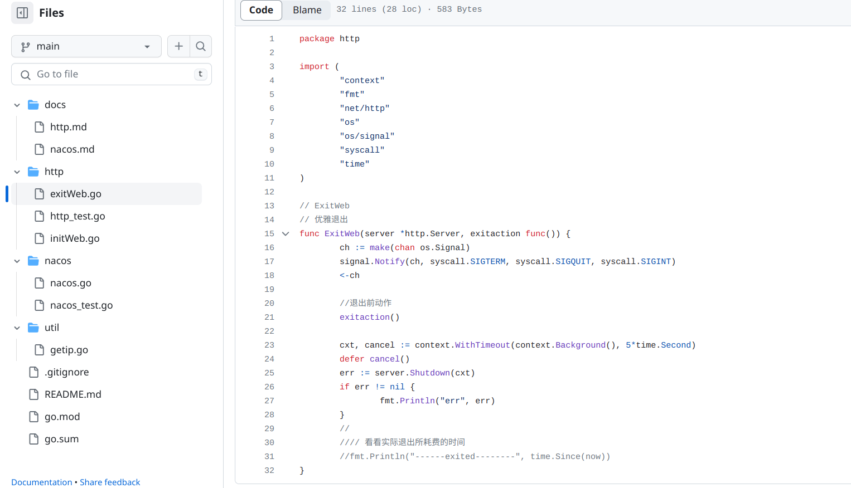
Task: Switch to the Blame tab
Action: 307,10
